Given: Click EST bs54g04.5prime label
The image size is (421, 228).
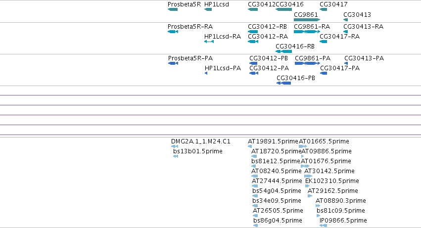Looking at the screenshot, I should [277, 191].
